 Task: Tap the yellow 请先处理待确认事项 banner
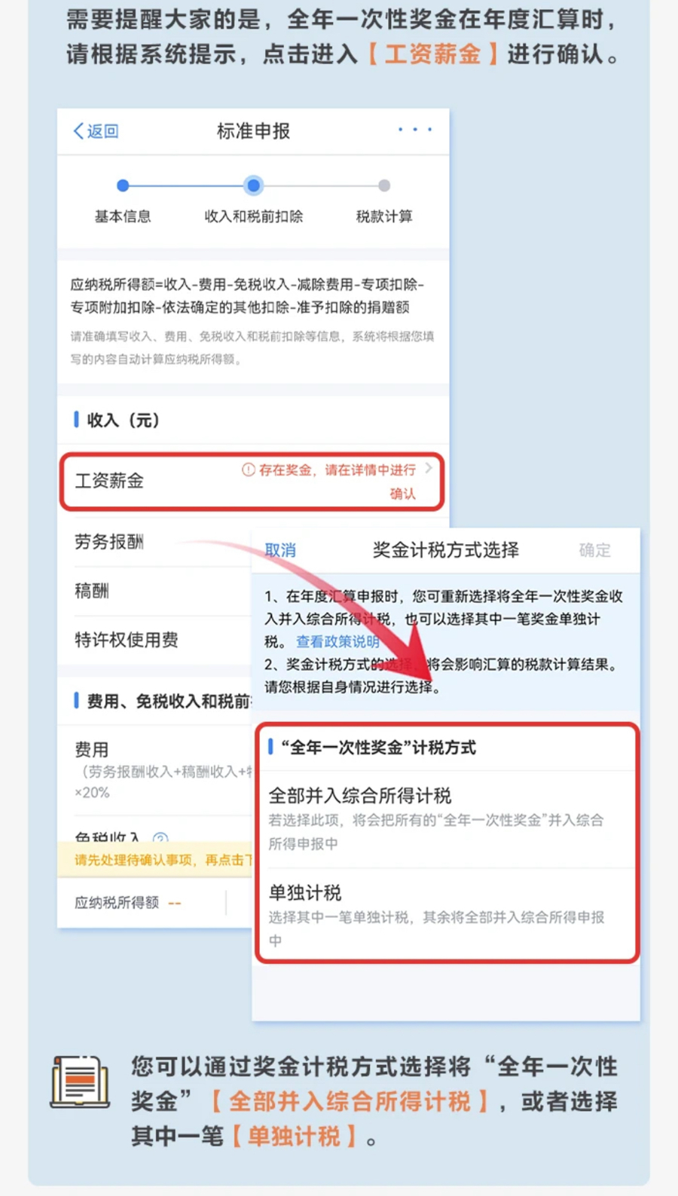[x=155, y=860]
